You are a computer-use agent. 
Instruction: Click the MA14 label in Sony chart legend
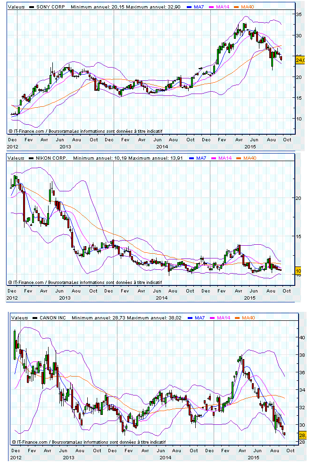(x=223, y=7)
